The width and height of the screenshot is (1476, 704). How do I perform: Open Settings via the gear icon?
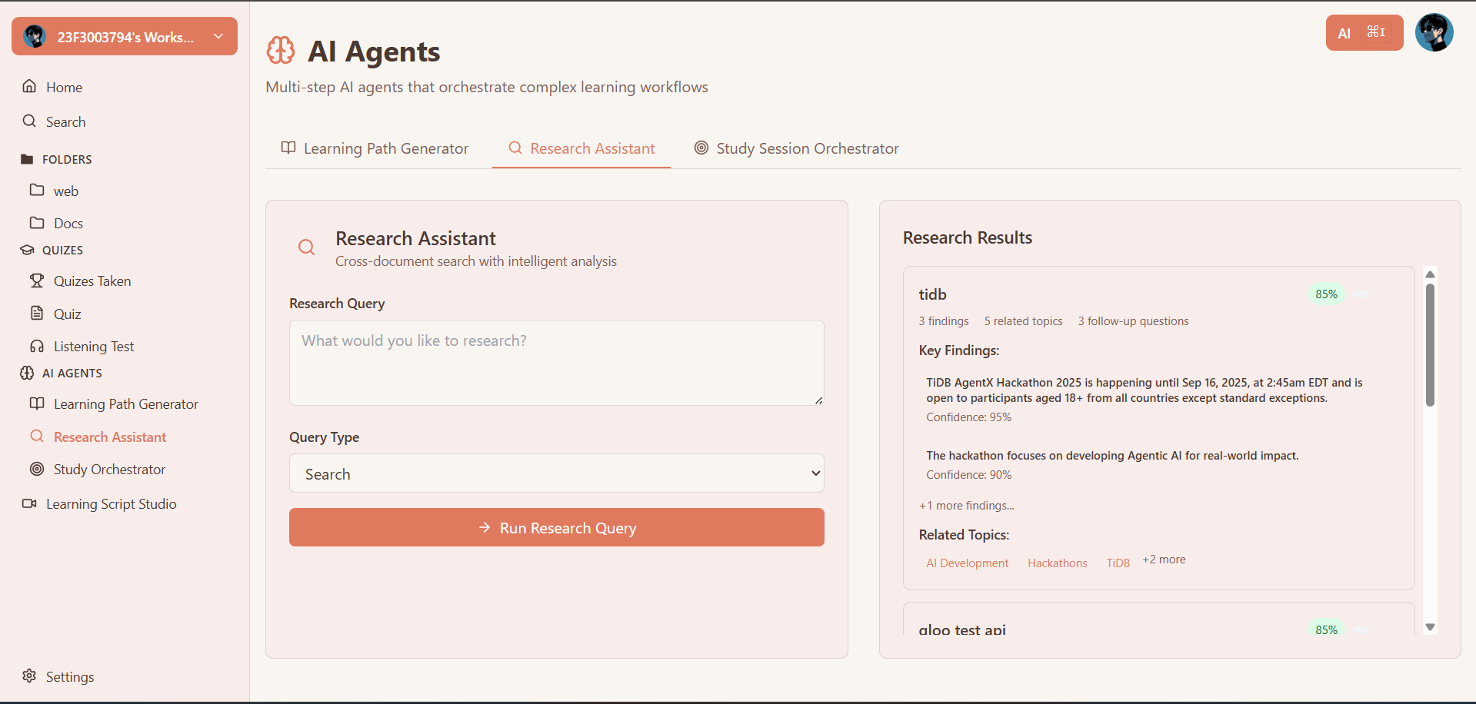tap(29, 676)
